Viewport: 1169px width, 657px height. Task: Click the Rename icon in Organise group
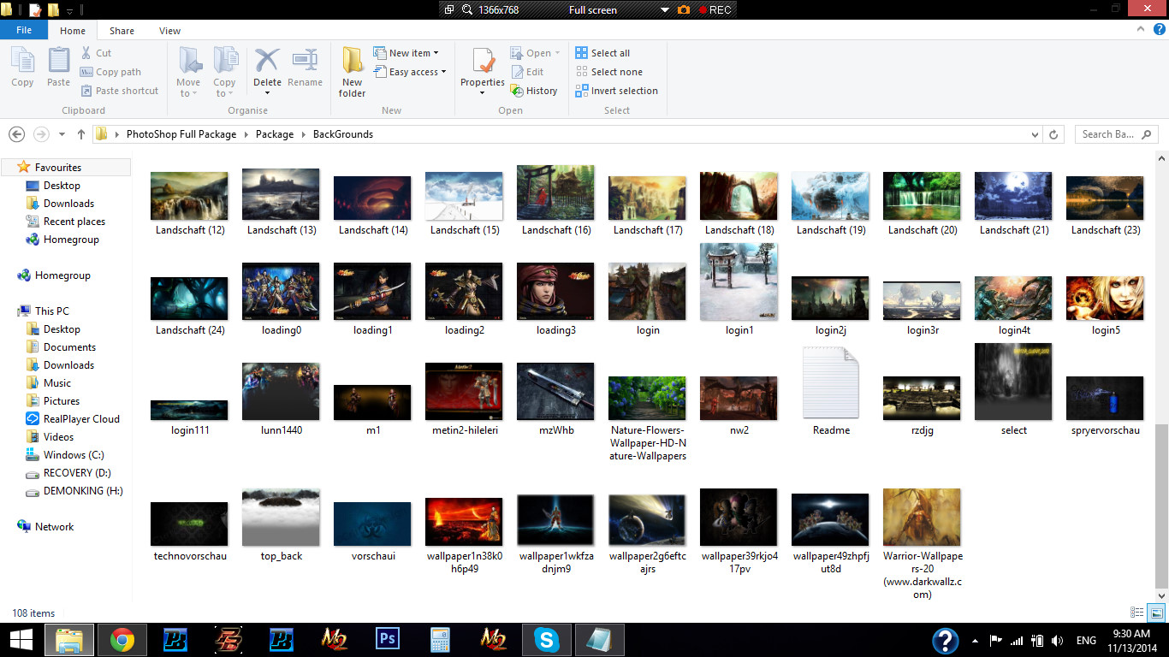305,68
